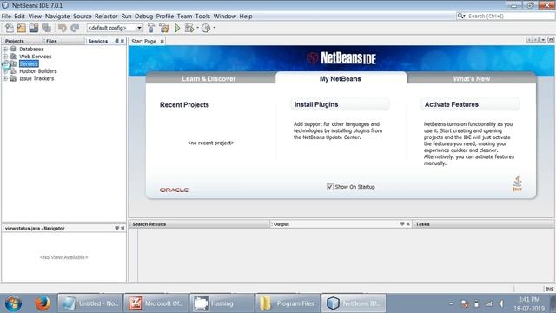Screen dimensions: 556x313
Task: Switch to the Projects tab
Action: 14,41
